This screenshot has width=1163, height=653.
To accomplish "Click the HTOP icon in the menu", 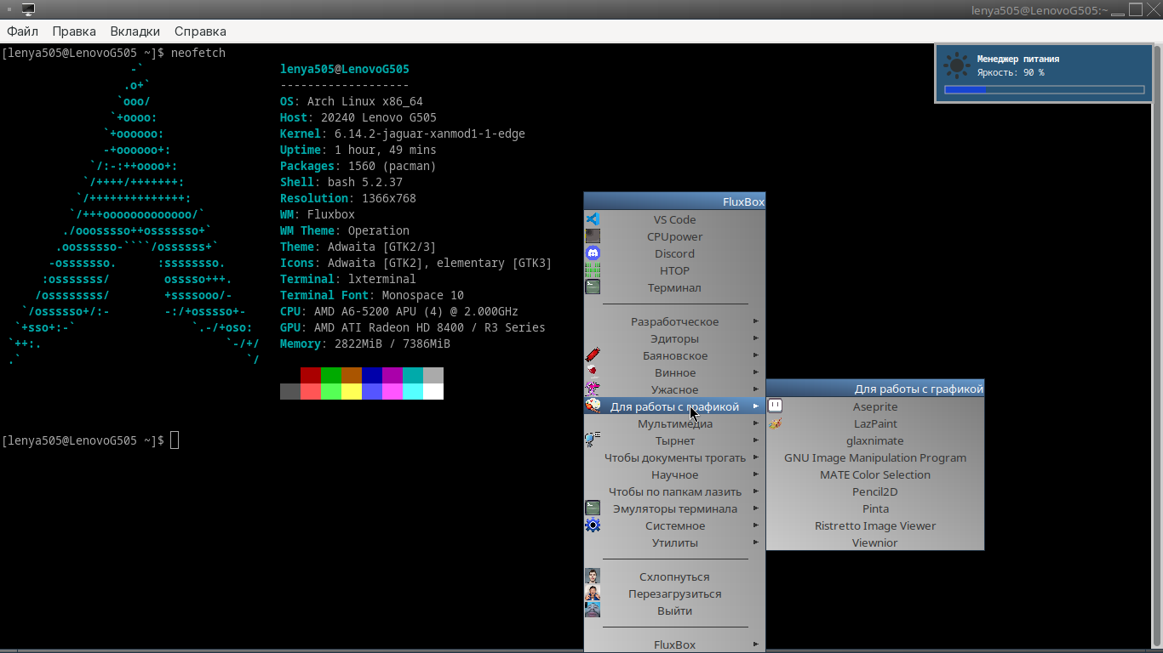I will [x=593, y=270].
